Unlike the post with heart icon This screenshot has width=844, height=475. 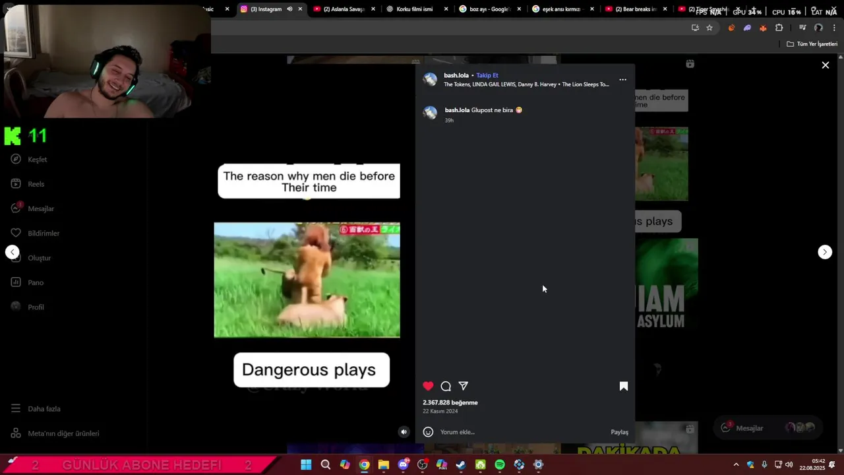pos(428,386)
